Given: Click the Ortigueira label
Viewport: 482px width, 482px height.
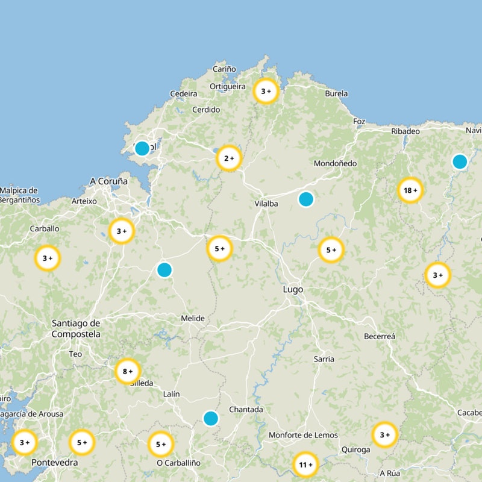Looking at the screenshot, I should pos(228,87).
